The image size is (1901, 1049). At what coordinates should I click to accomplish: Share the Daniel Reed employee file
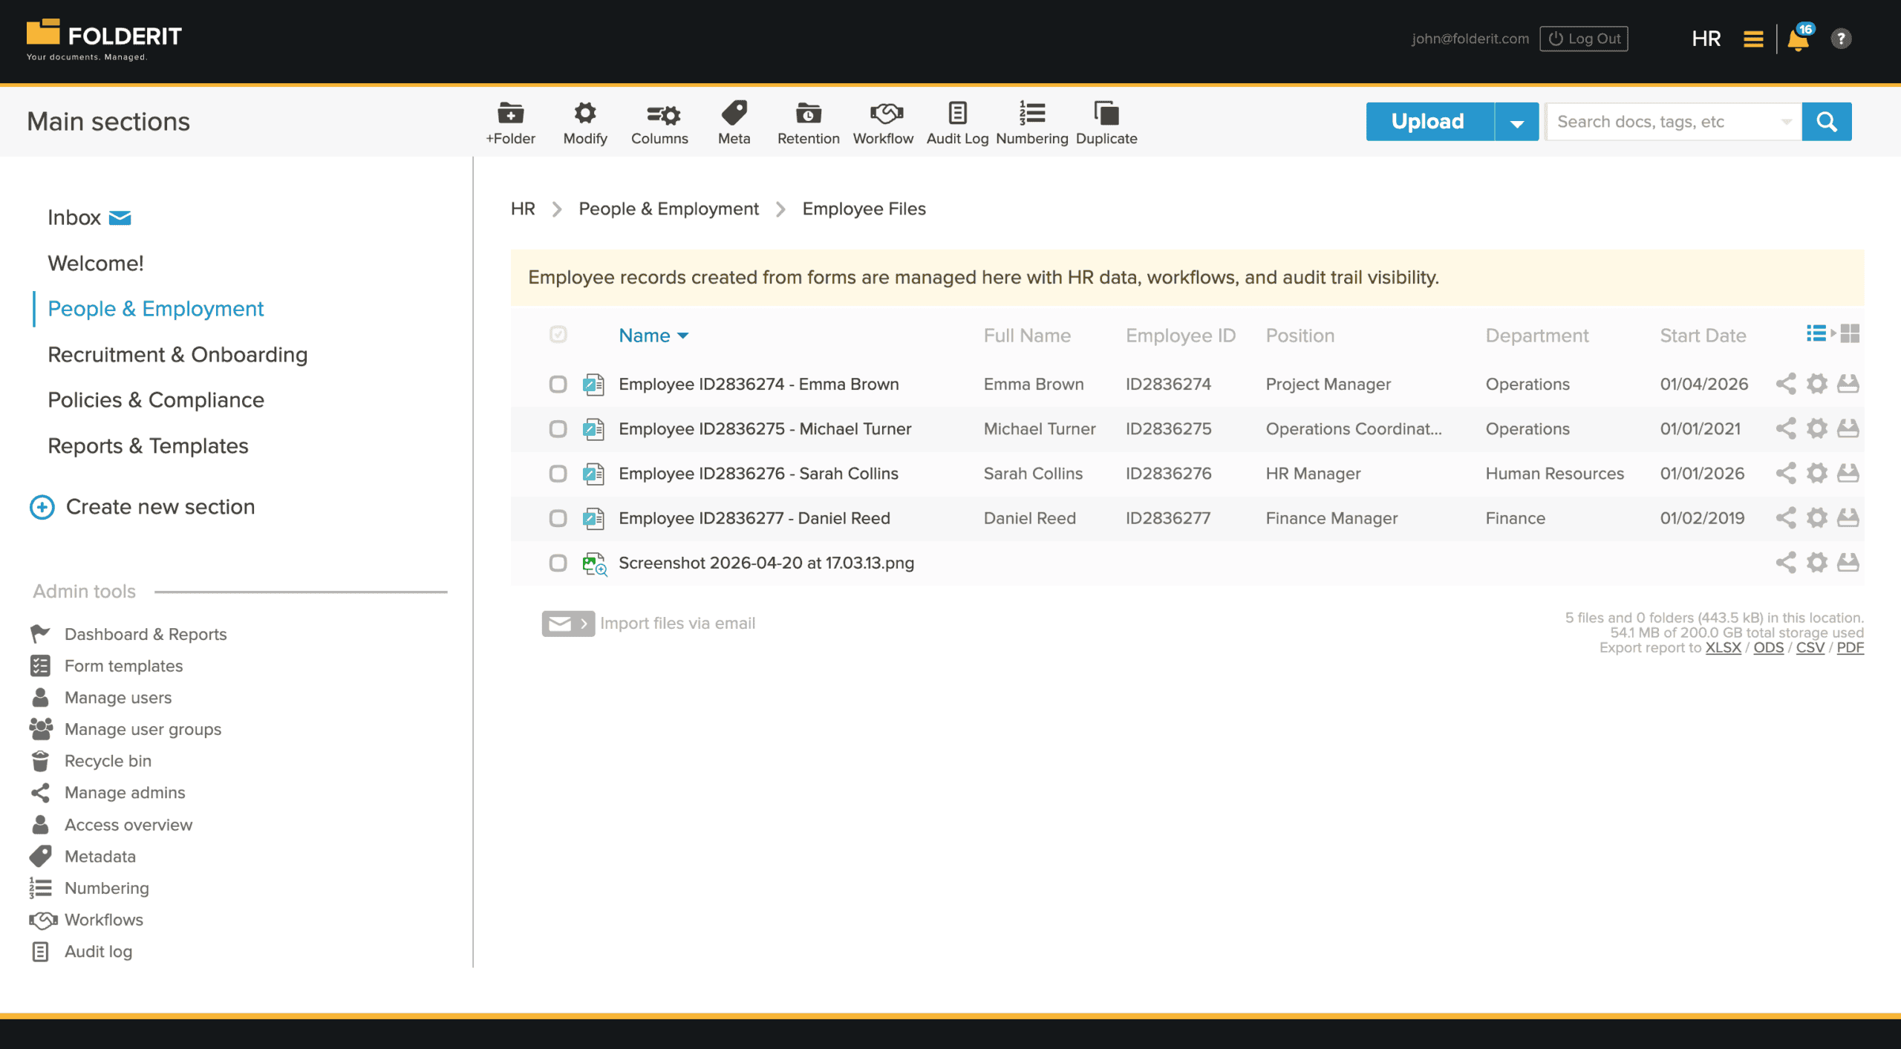pos(1786,517)
